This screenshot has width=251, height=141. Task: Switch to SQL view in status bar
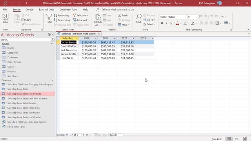tap(237, 139)
